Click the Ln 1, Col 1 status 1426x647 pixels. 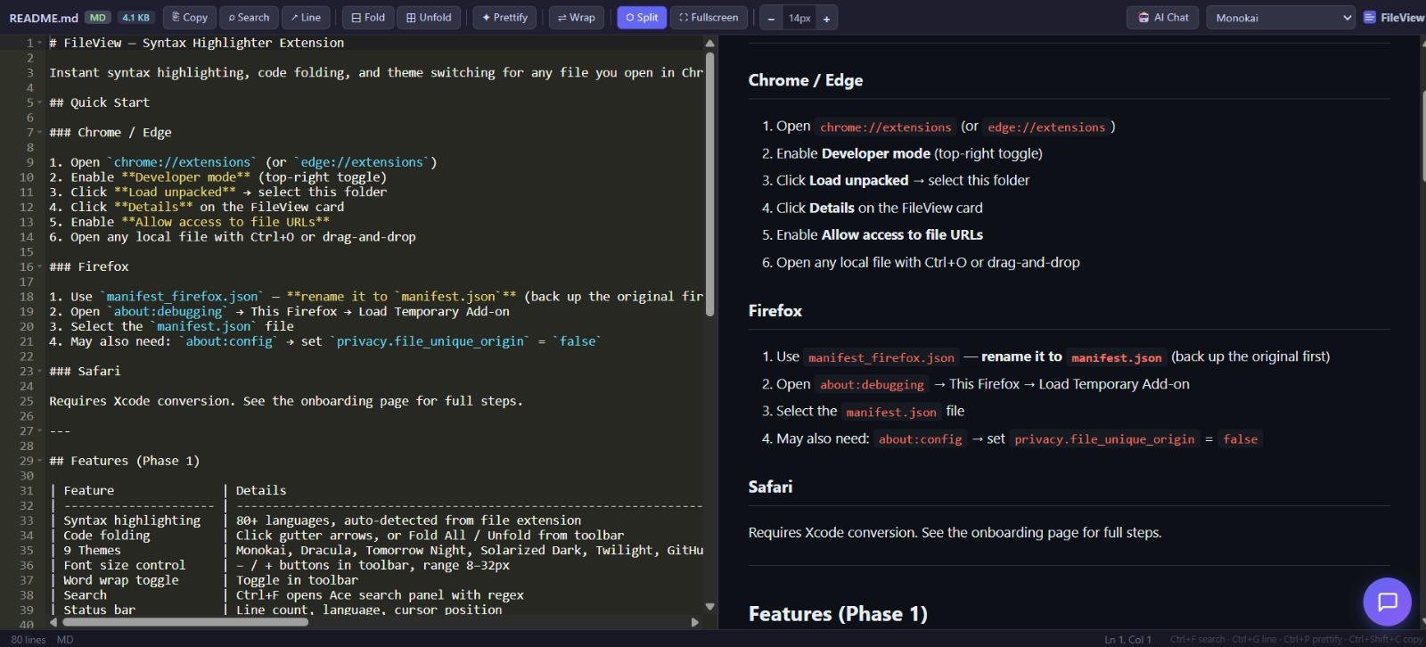coord(1128,640)
